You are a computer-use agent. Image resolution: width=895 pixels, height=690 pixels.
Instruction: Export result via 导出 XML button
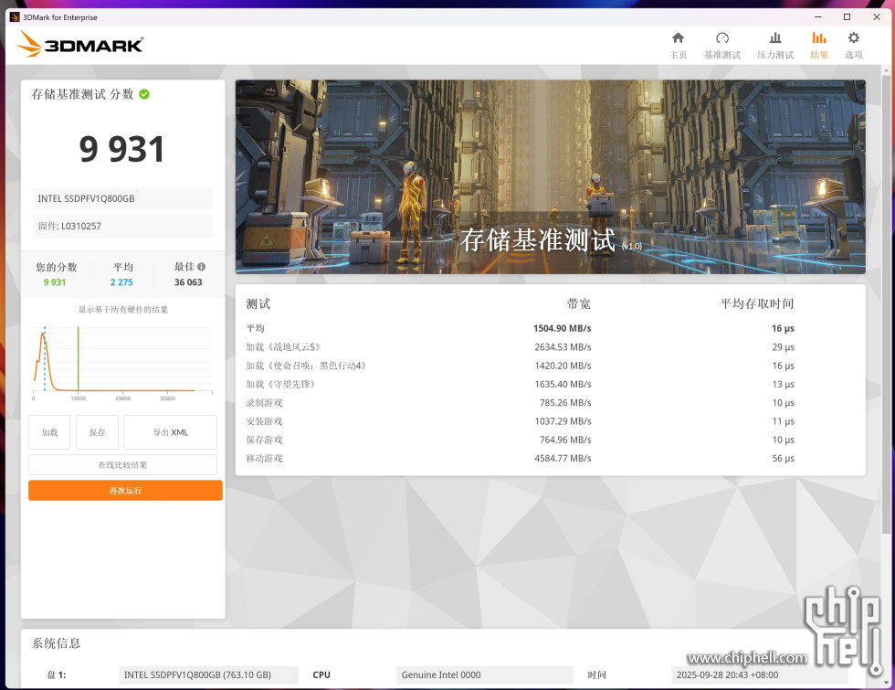(x=170, y=432)
